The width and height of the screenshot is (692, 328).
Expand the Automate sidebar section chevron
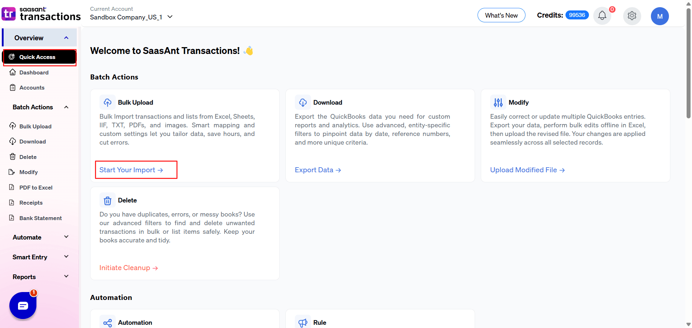(66, 237)
